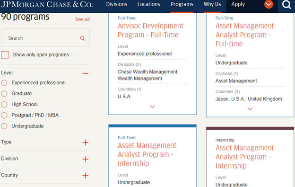Expand Advisor Development Program card details

152,107
